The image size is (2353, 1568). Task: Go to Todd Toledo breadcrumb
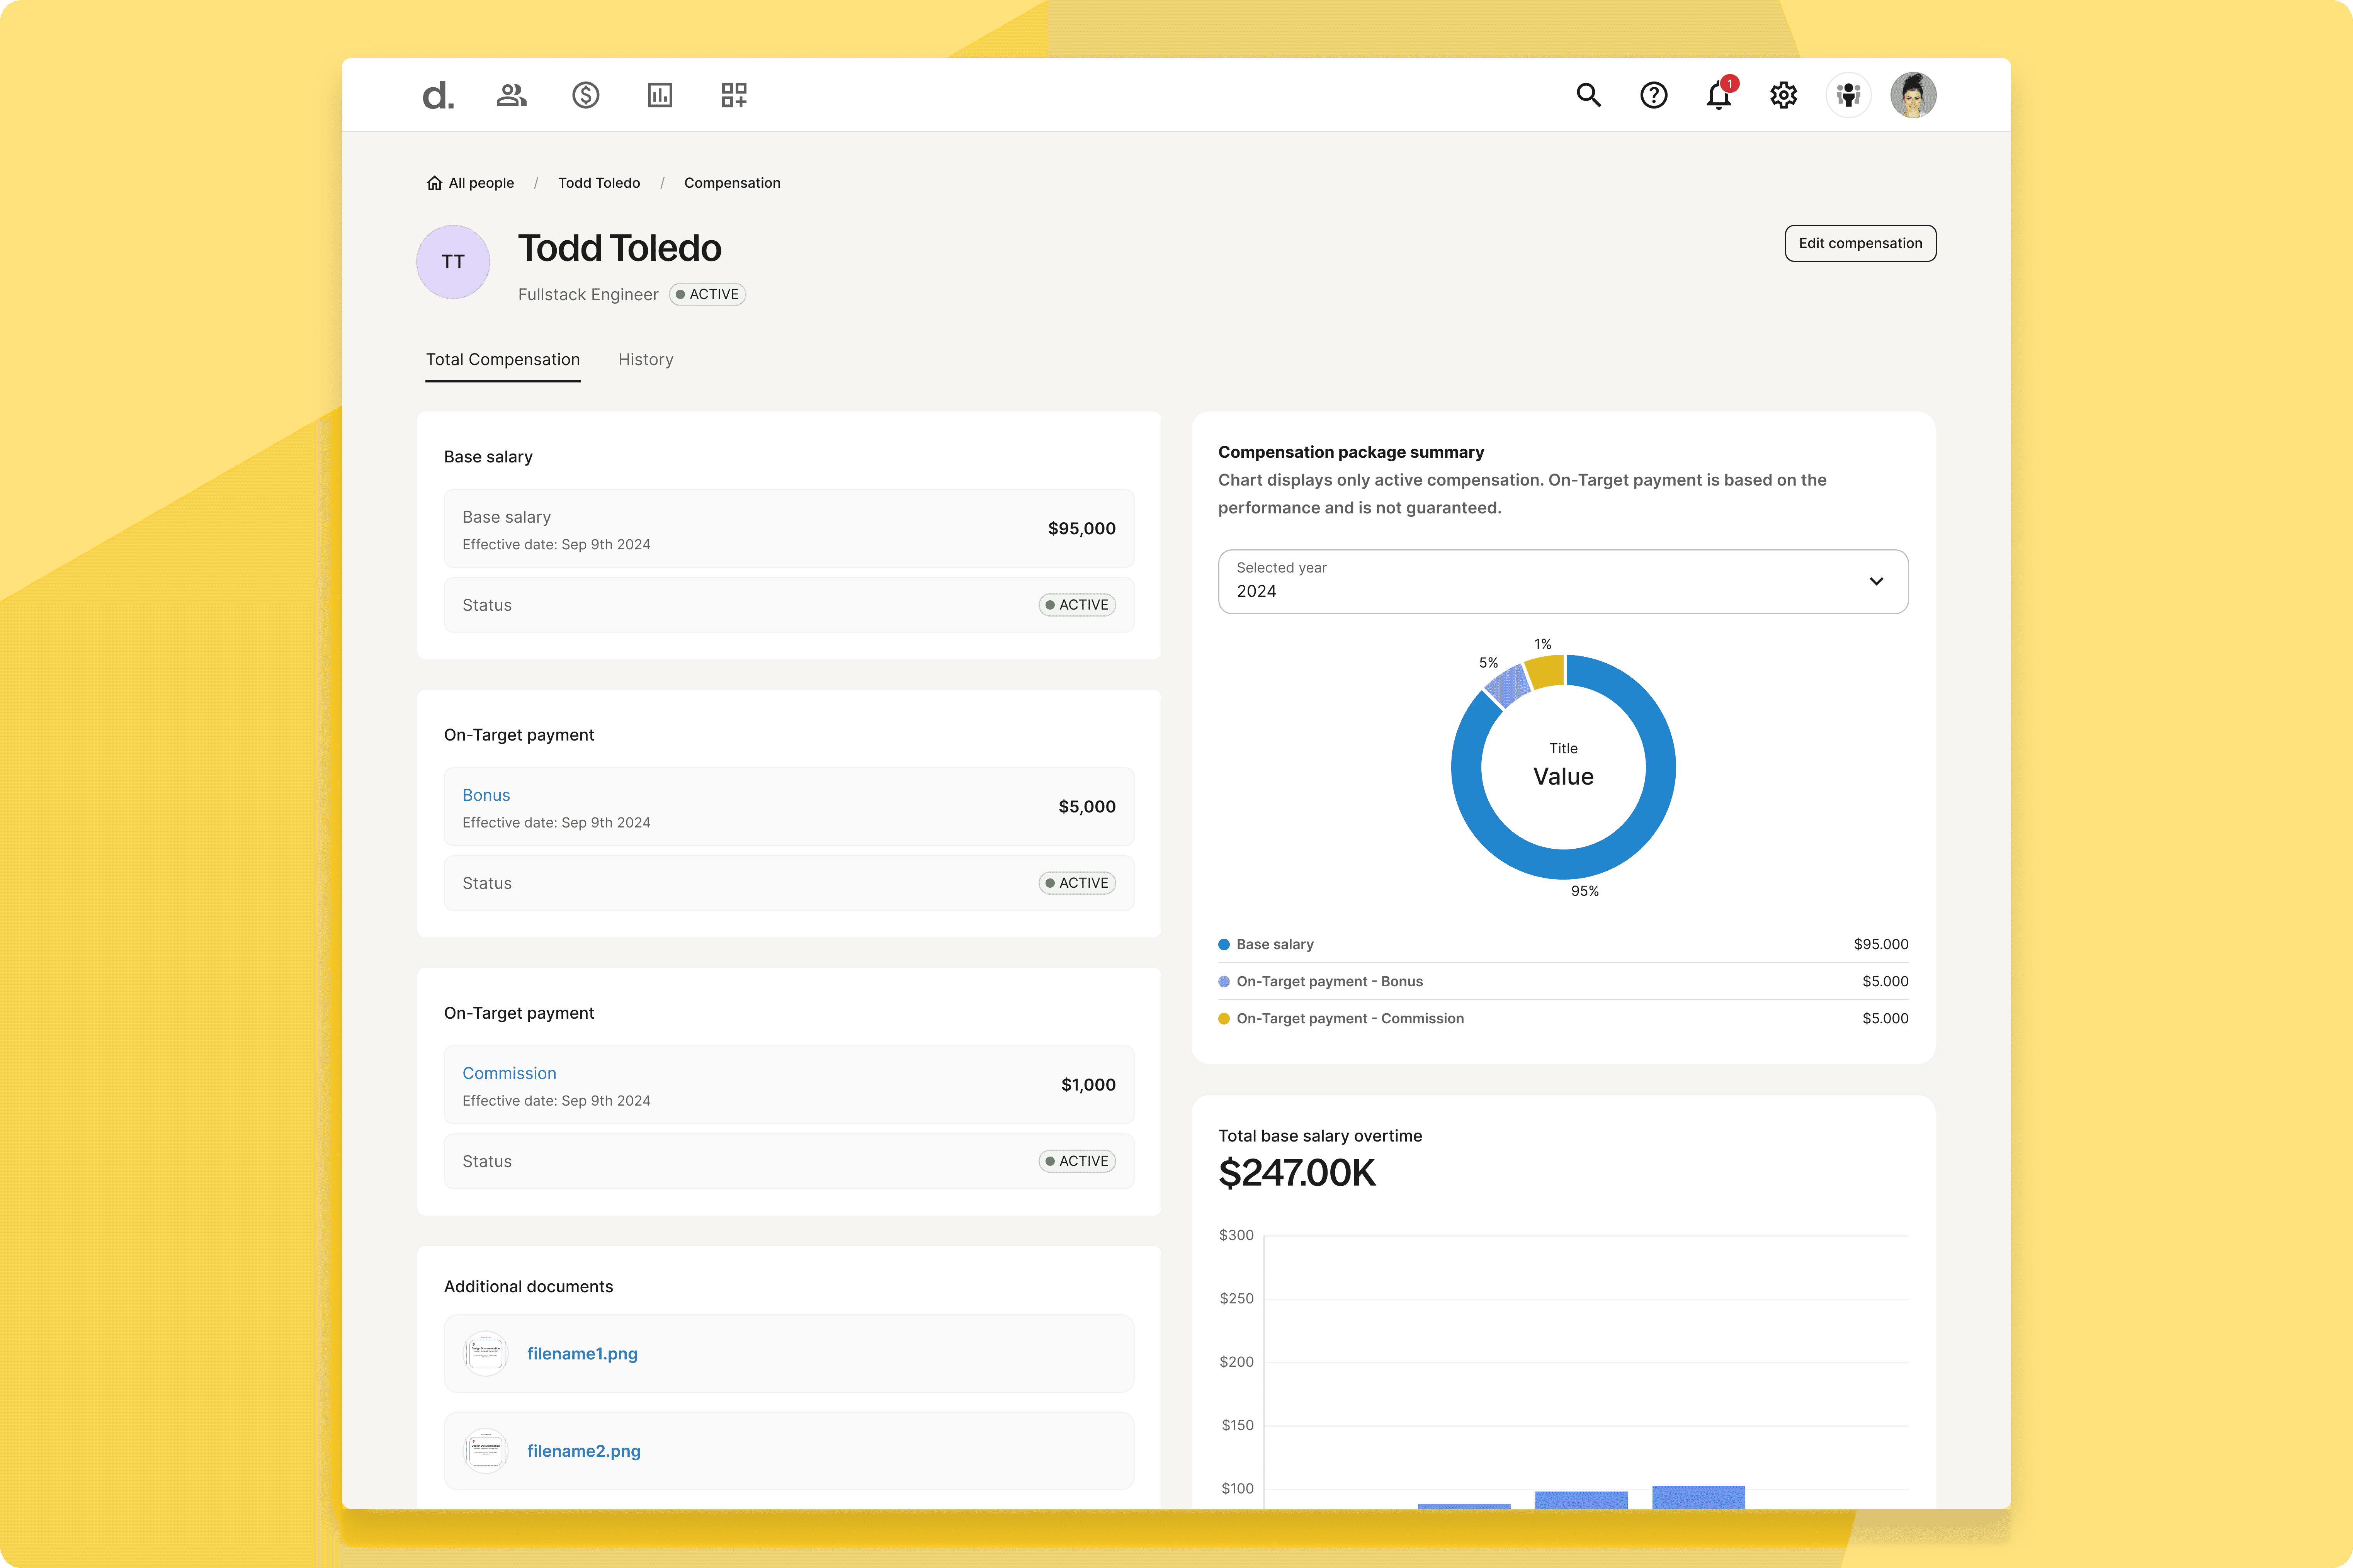599,183
